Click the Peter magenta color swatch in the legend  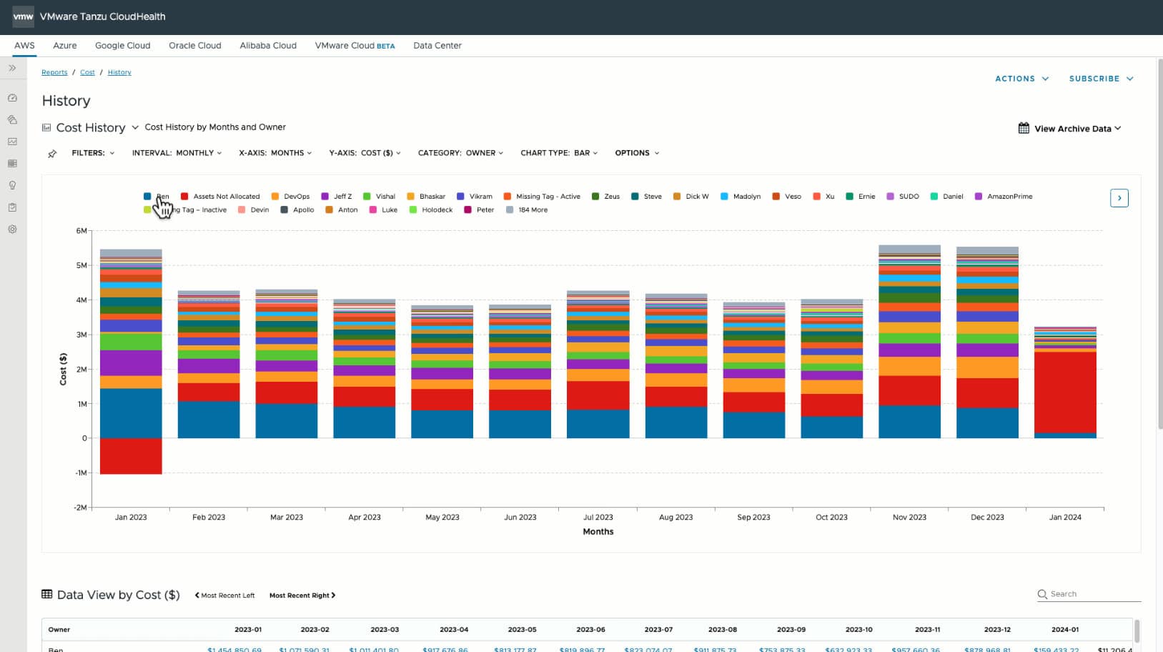pos(467,210)
